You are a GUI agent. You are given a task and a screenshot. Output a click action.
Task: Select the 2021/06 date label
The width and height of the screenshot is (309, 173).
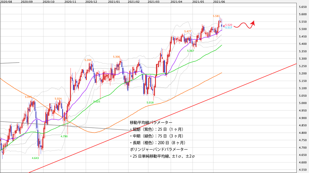[x=219, y=2]
